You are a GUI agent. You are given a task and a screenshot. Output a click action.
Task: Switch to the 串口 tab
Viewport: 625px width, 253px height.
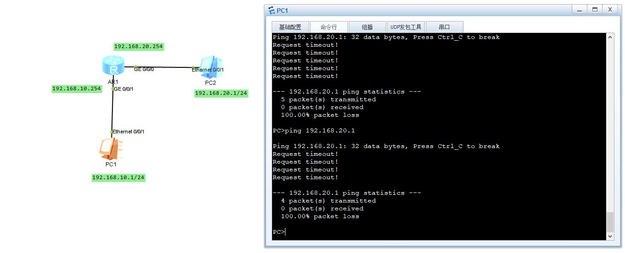pos(444,27)
